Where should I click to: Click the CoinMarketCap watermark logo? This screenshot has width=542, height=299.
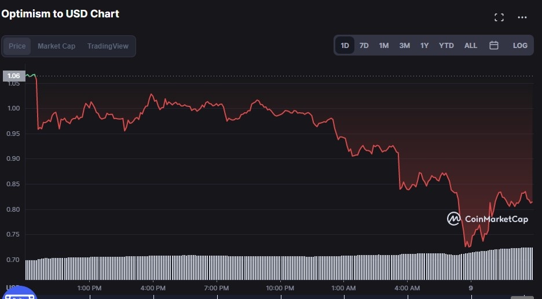pos(488,219)
